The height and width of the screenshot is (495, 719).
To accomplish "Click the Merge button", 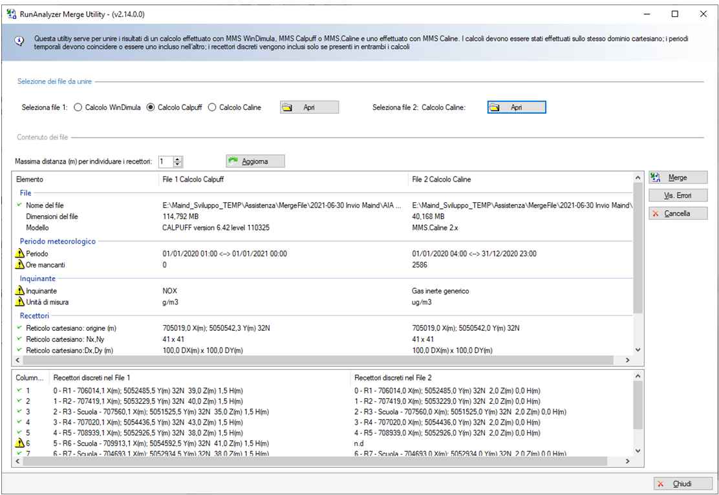I will click(678, 177).
